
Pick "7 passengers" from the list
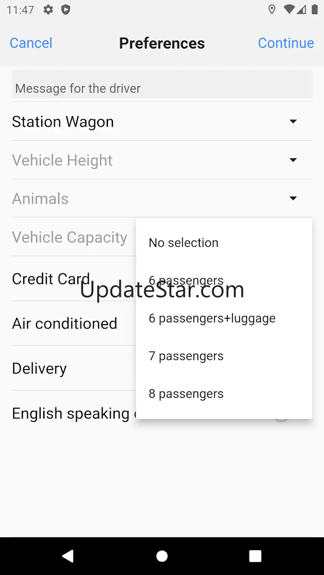coord(186,356)
